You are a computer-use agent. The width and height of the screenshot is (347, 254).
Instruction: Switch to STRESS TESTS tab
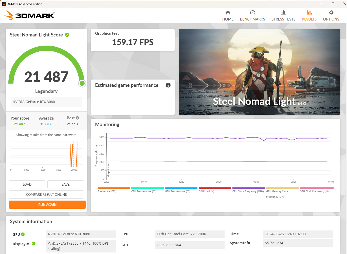(x=283, y=16)
